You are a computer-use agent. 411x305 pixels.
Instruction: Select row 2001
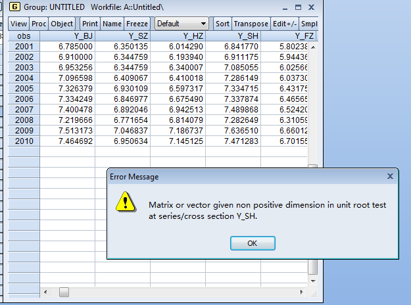click(24, 47)
